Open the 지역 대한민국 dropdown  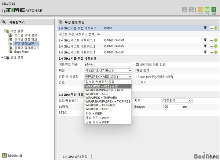tap(177, 101)
